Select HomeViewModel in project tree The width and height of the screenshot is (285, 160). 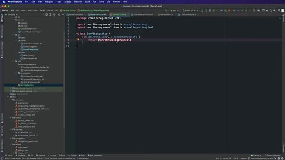point(31,49)
